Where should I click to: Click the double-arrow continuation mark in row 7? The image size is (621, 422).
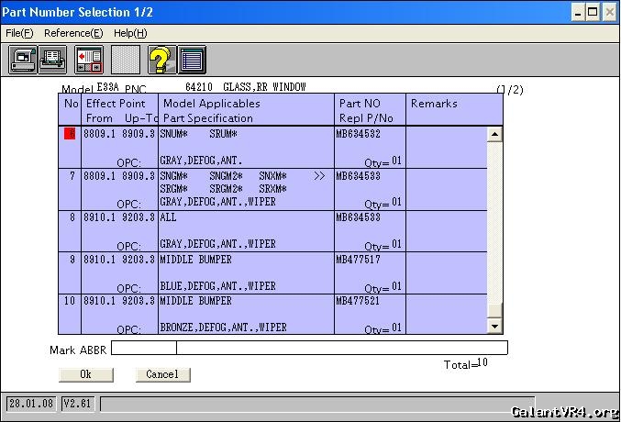[318, 175]
